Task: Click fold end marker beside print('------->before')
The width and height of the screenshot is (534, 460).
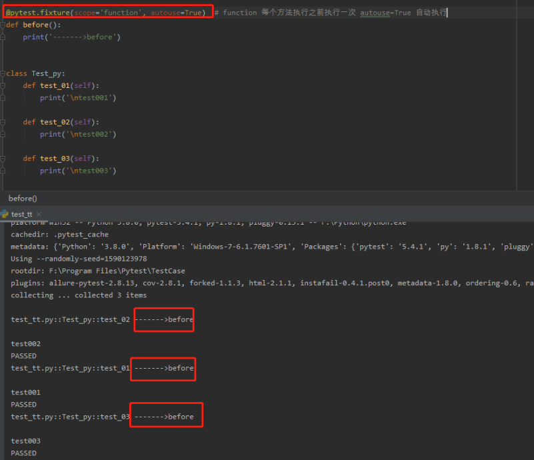Action: coord(3,37)
